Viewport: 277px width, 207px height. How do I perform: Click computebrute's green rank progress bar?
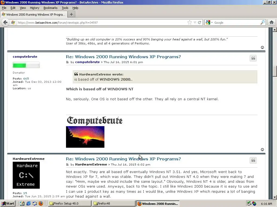click(x=26, y=65)
